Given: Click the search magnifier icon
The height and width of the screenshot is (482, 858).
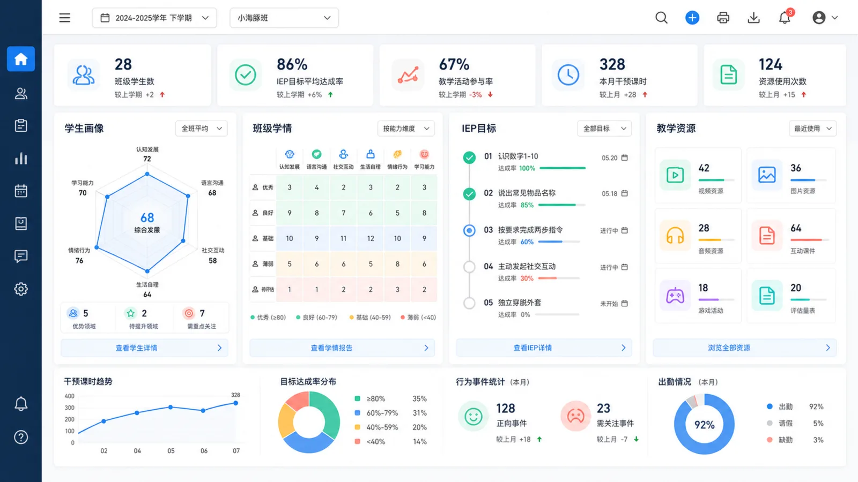Looking at the screenshot, I should tap(661, 18).
